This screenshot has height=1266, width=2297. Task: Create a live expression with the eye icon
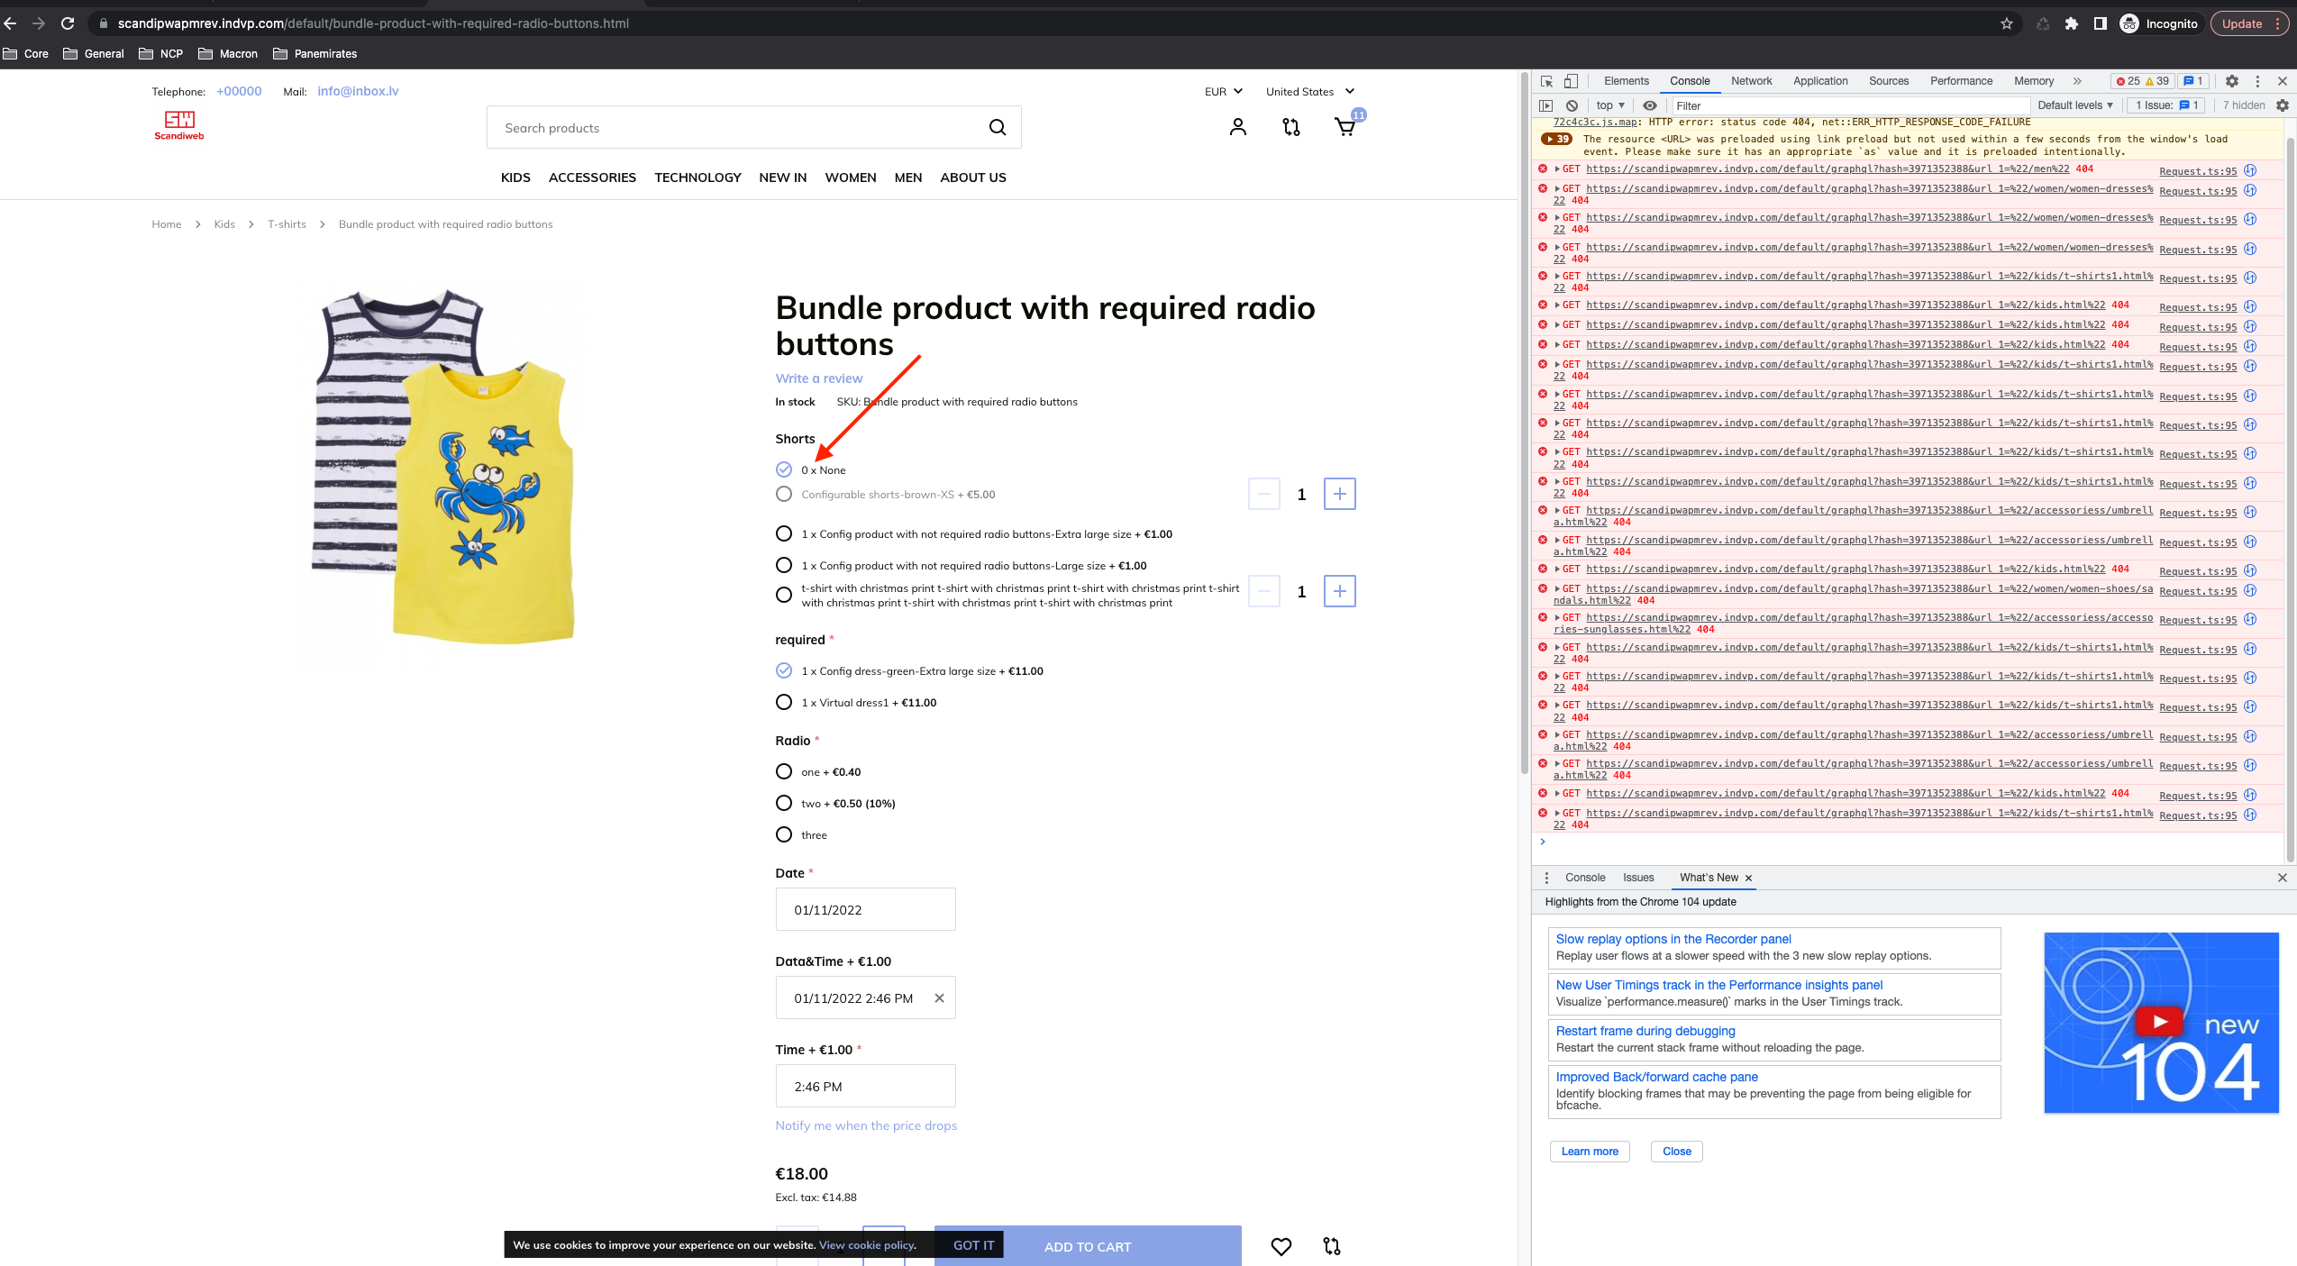tap(1649, 105)
